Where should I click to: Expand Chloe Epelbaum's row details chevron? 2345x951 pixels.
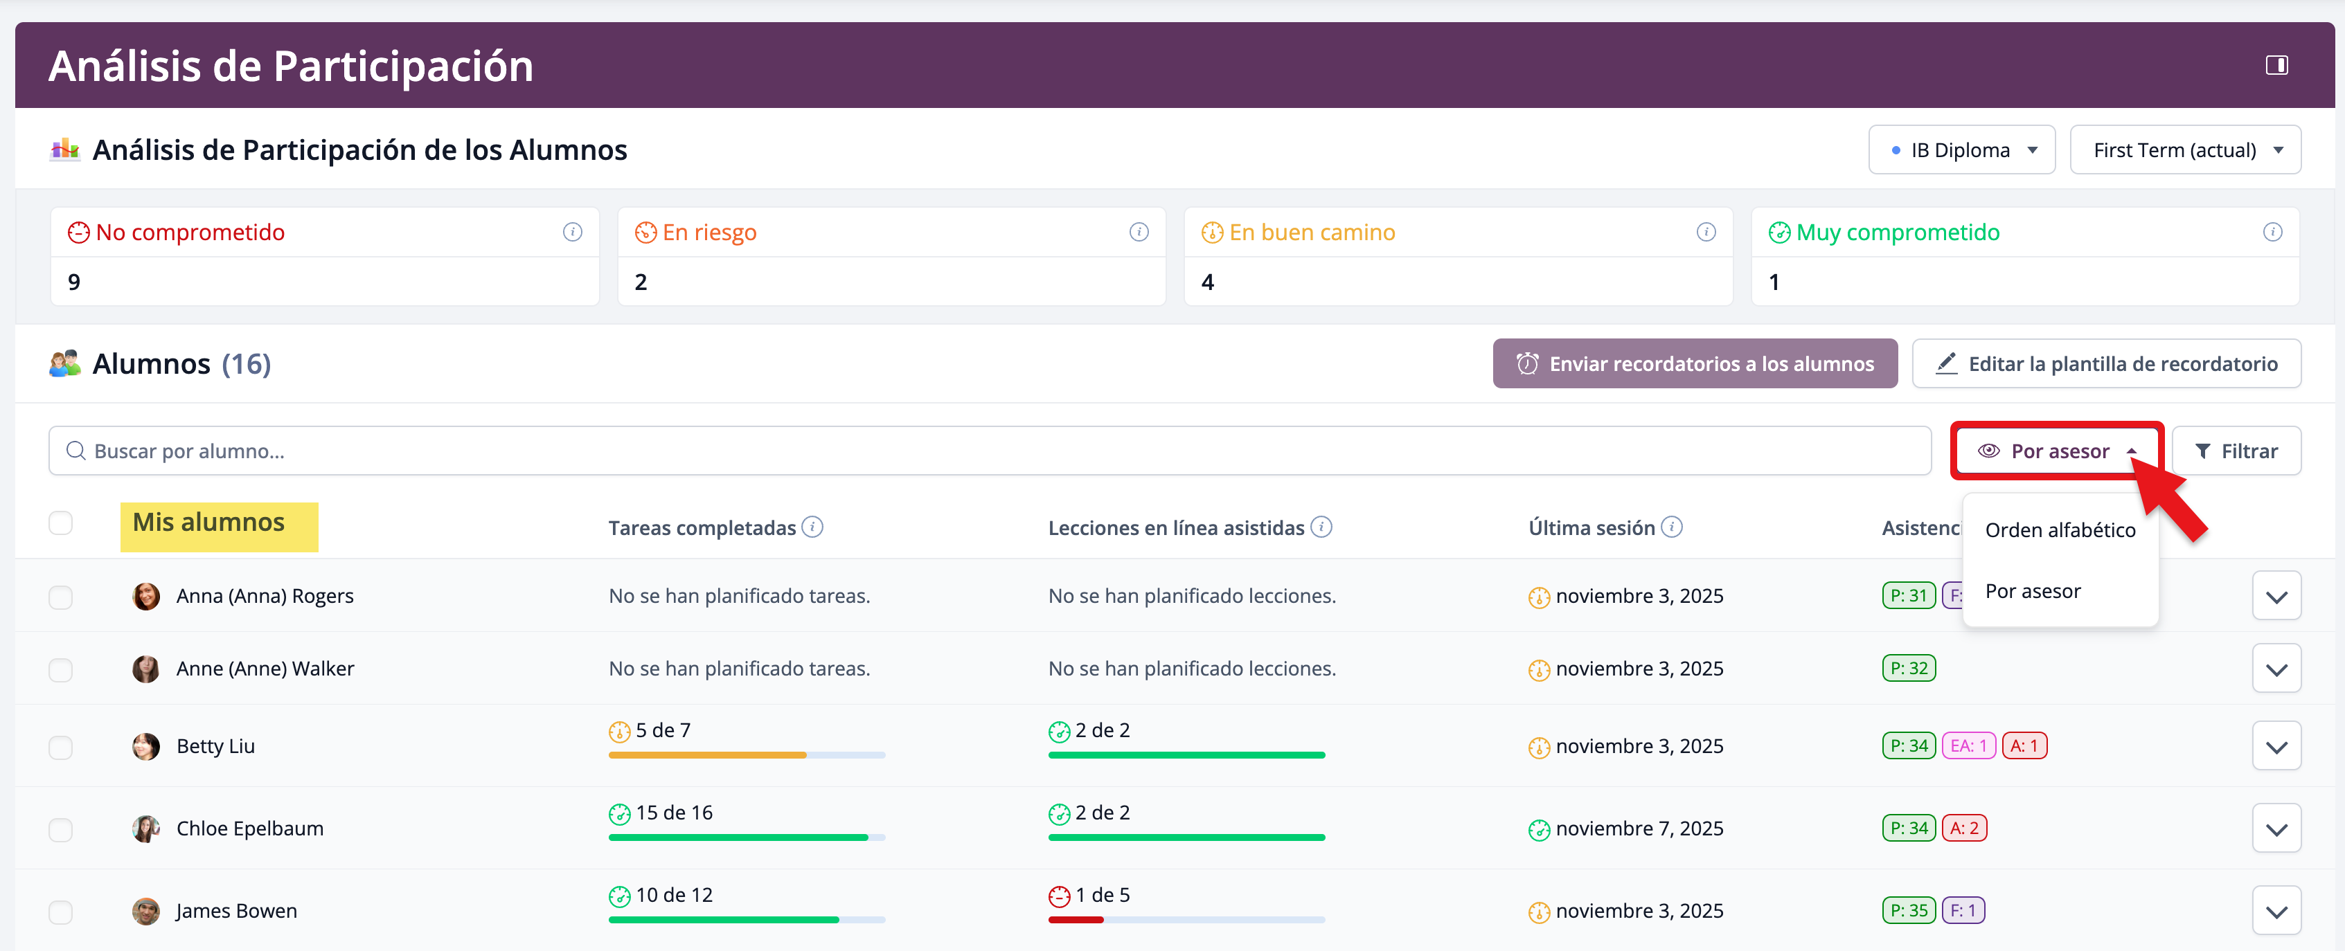click(2276, 829)
